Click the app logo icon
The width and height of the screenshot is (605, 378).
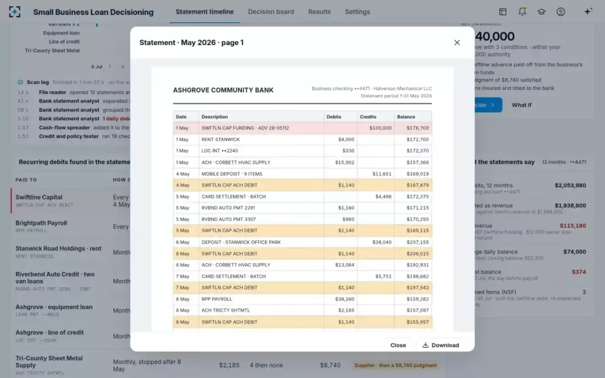(15, 12)
